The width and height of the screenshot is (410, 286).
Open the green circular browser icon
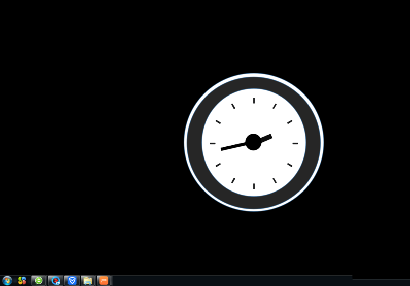[x=39, y=280]
